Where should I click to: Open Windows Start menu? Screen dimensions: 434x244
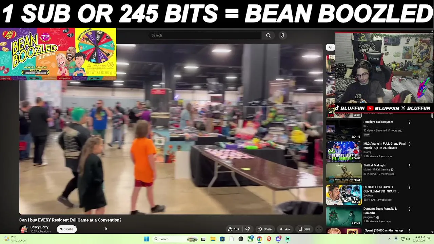click(146, 239)
